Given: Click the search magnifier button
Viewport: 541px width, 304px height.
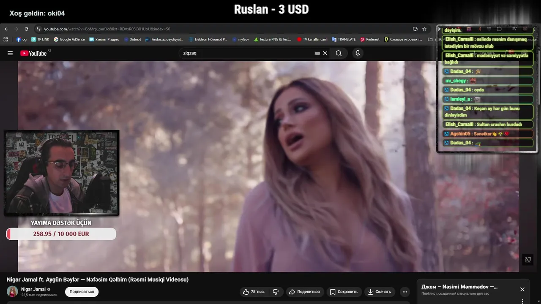Looking at the screenshot, I should coord(339,53).
